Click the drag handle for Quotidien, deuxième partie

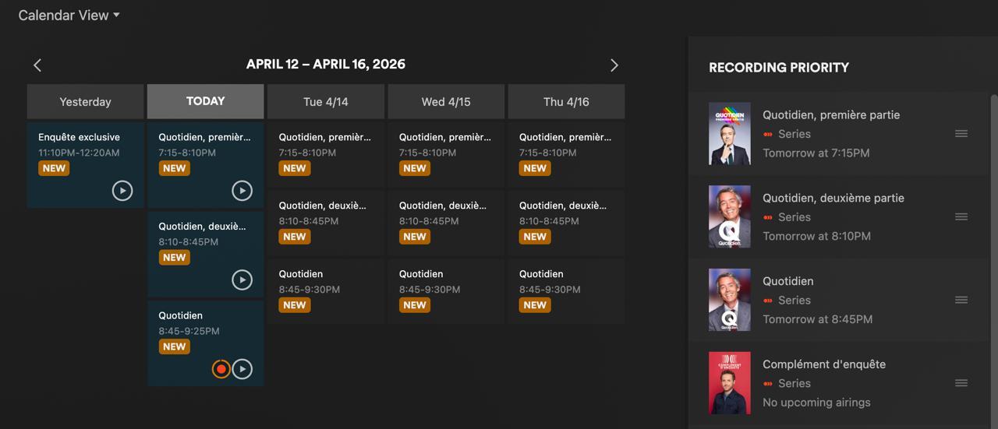(961, 217)
